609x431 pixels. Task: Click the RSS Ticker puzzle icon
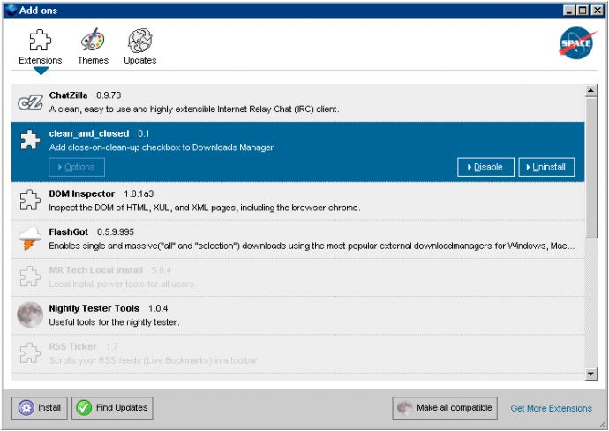30,352
